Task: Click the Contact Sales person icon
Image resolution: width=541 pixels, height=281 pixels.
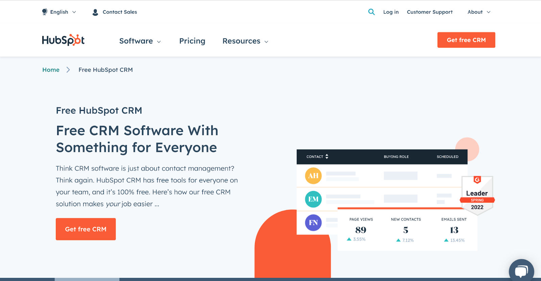Action: click(95, 12)
